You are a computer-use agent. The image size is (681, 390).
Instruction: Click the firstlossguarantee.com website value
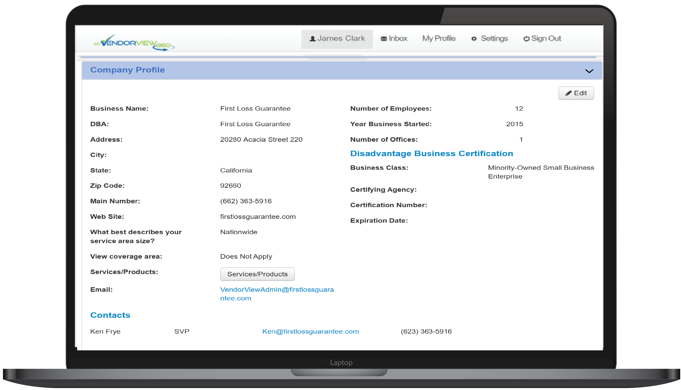coord(258,217)
